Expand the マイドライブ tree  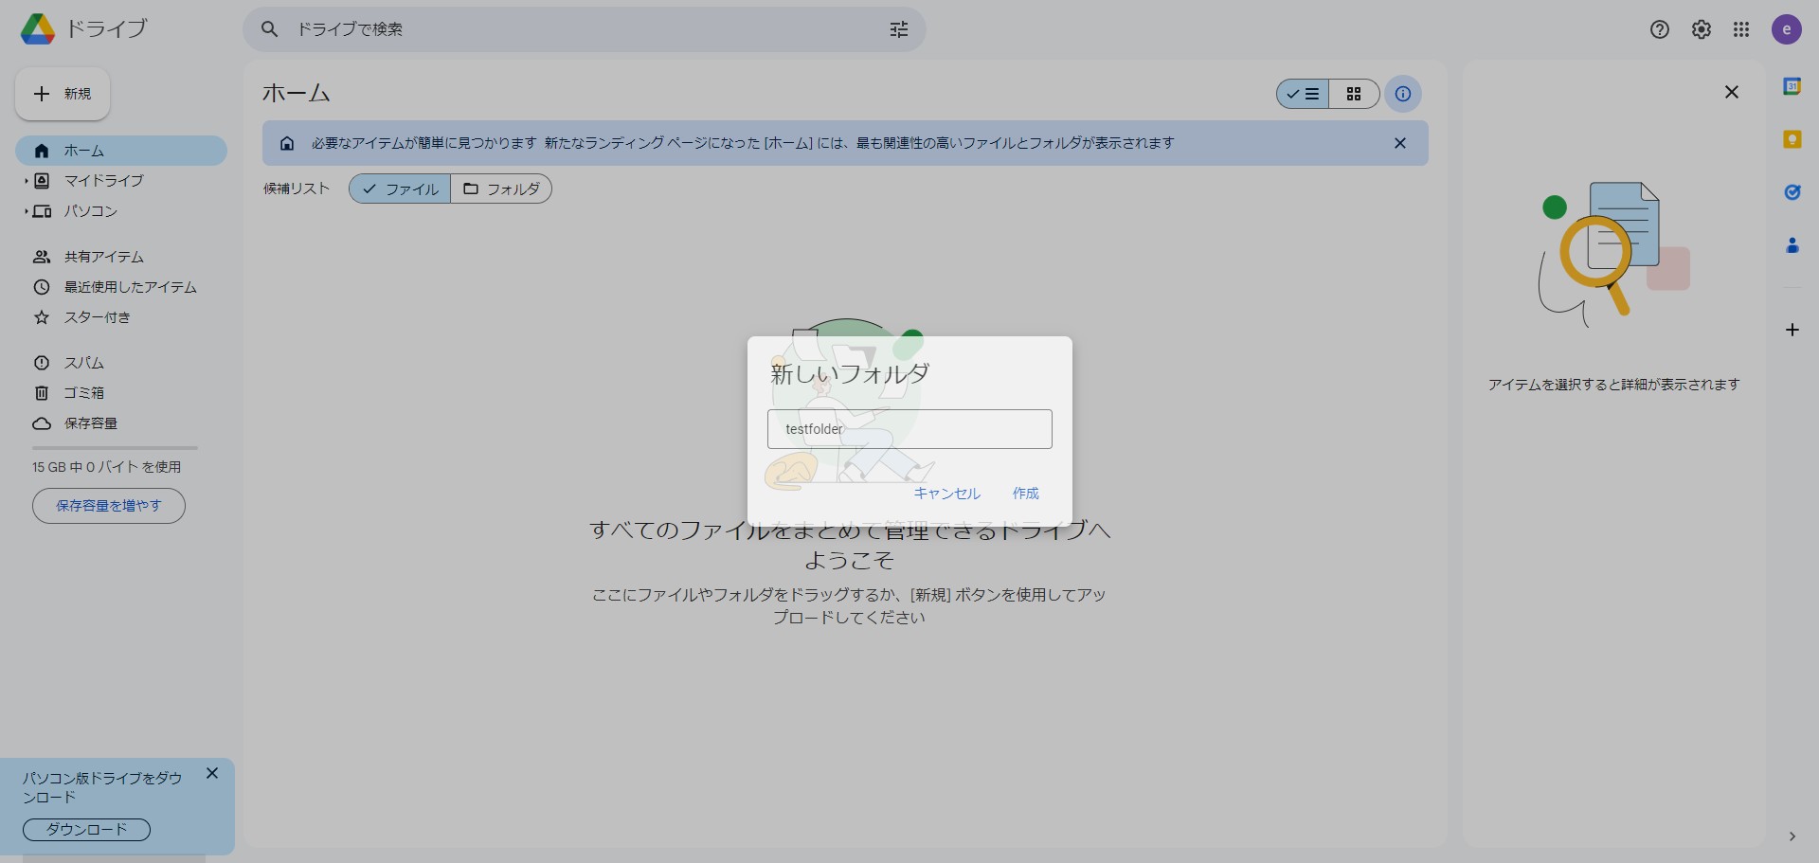(x=26, y=181)
